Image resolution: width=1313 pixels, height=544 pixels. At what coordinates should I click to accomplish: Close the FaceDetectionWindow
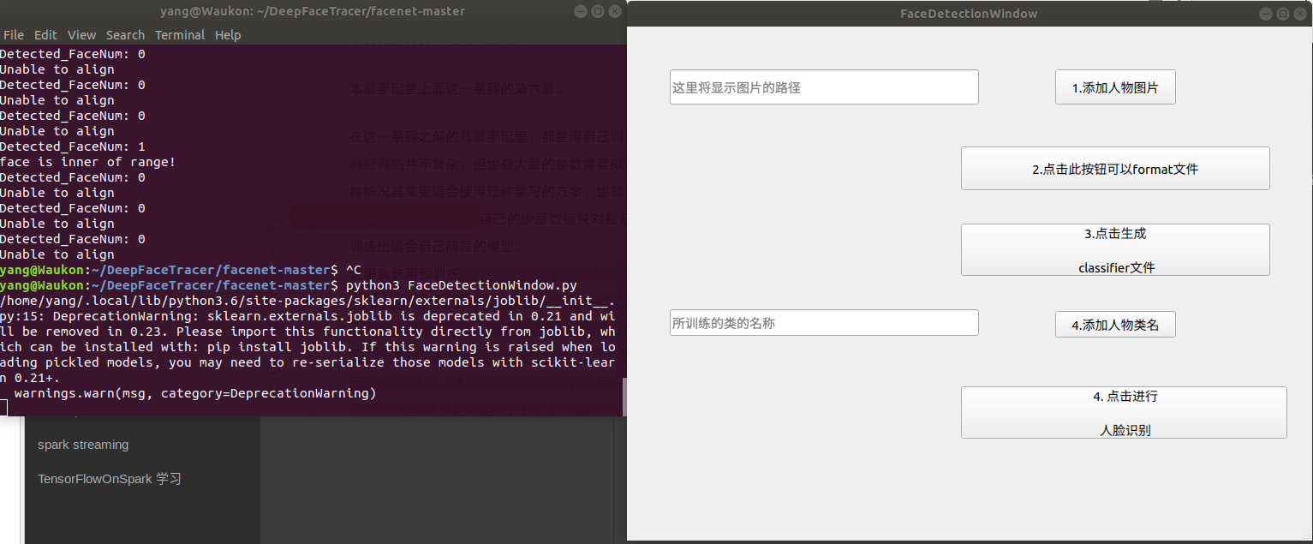[x=1298, y=14]
